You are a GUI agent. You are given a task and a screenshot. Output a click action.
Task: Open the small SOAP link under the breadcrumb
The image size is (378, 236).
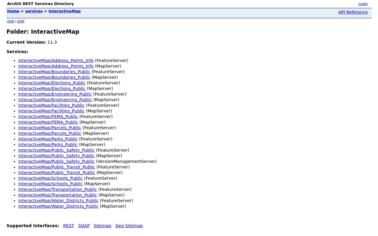coord(21,21)
